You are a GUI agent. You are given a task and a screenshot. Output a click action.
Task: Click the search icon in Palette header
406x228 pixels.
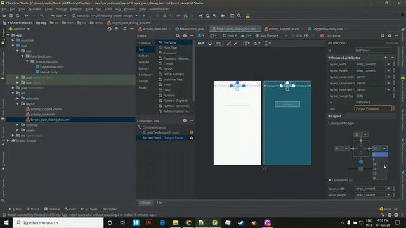(x=178, y=36)
